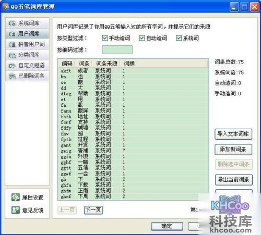Go to next page with 下一页

(x=93, y=210)
